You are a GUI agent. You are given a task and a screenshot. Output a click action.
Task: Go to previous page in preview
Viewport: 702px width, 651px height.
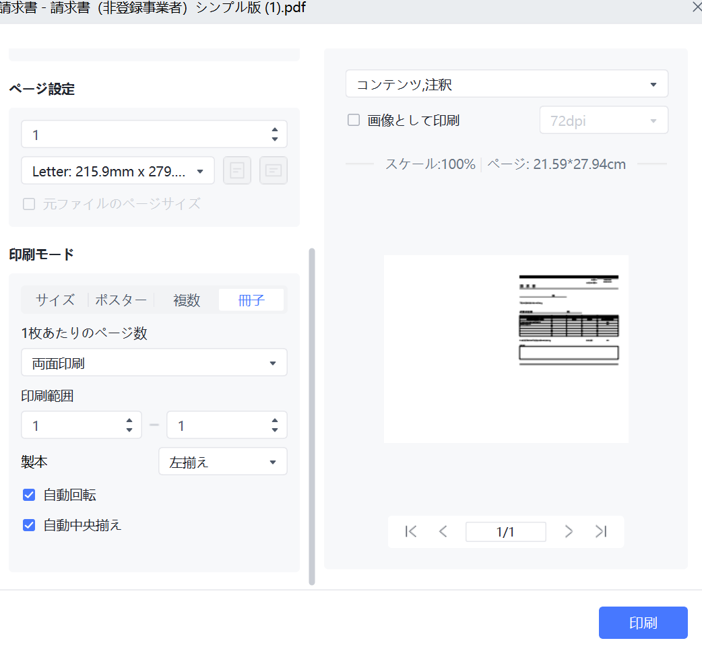[443, 531]
